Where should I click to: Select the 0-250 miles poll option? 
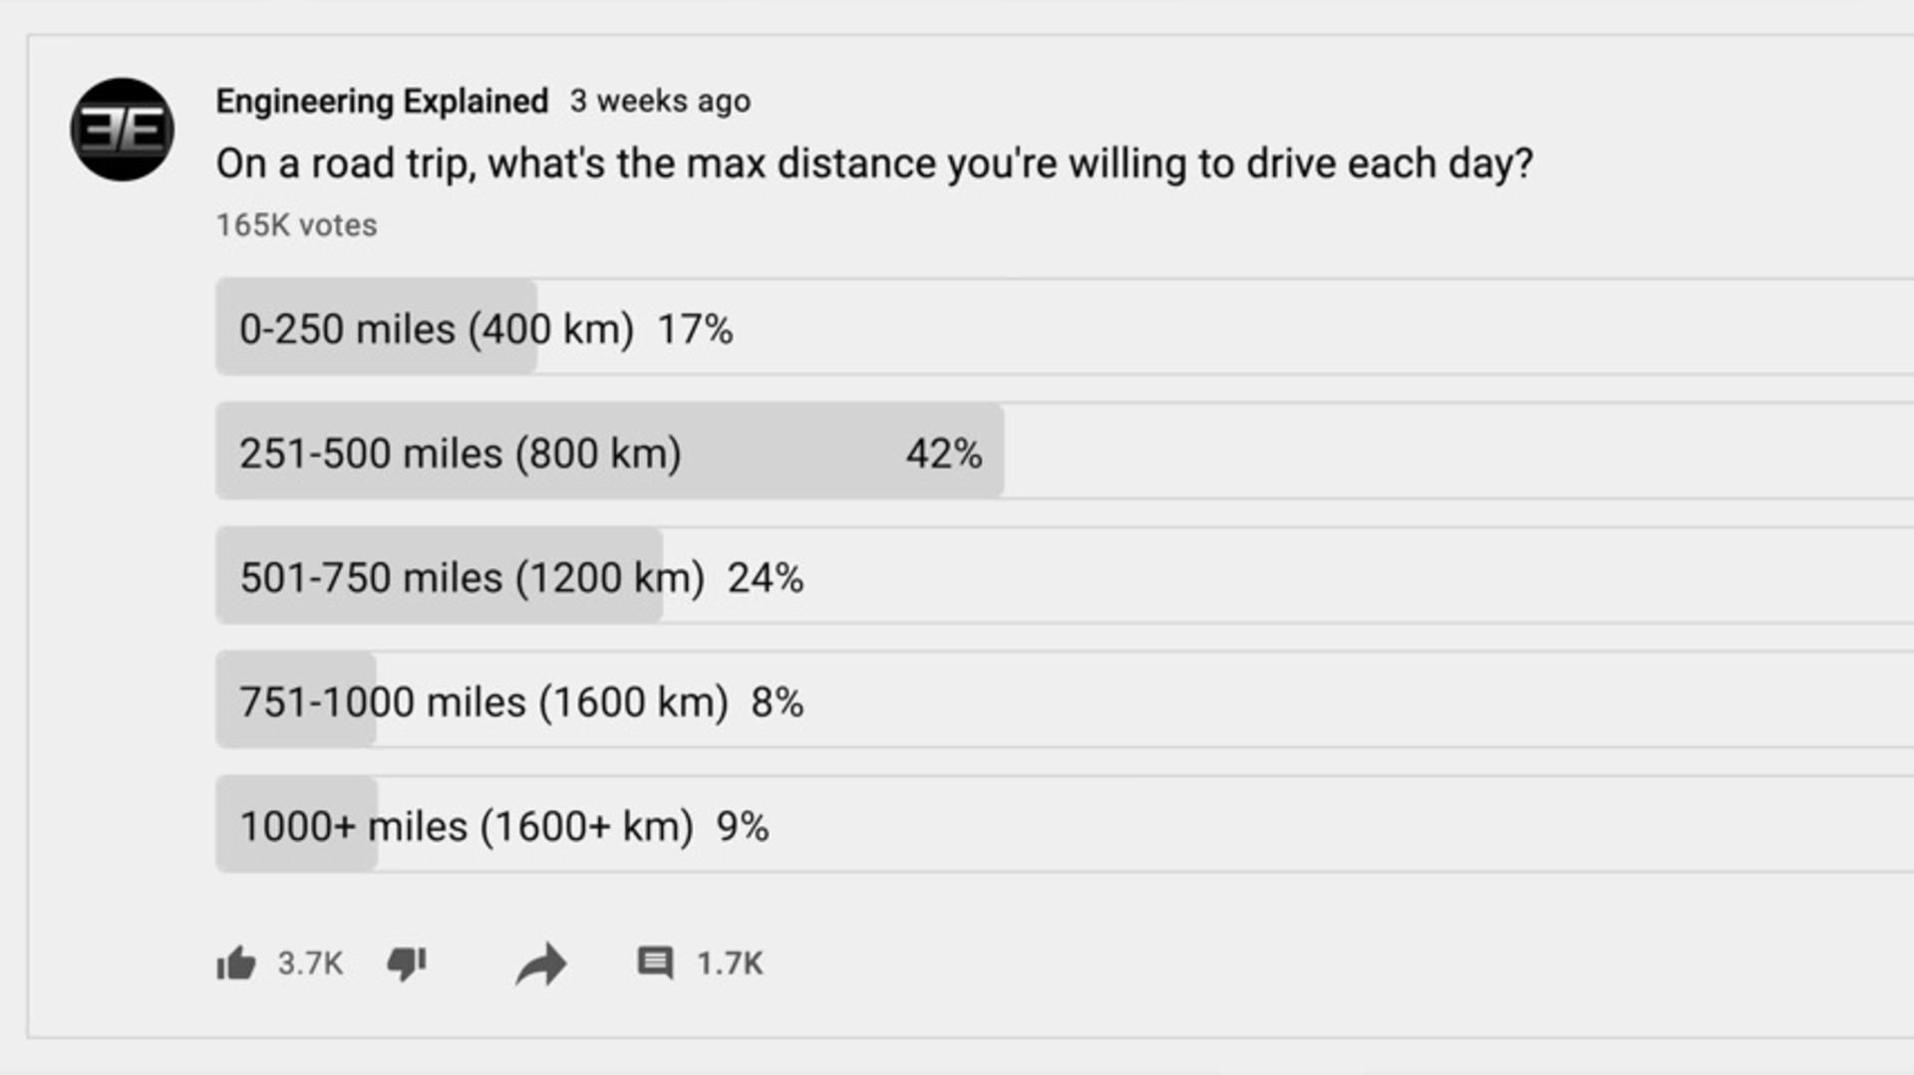[x=1065, y=327]
